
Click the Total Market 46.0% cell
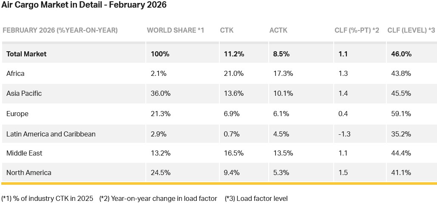(401, 54)
